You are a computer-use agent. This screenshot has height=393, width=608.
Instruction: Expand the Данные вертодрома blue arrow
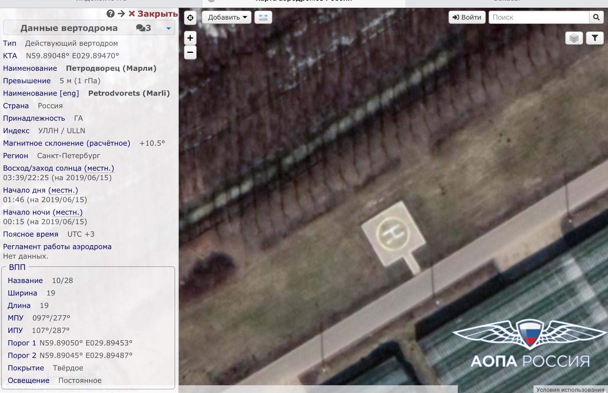[x=168, y=28]
